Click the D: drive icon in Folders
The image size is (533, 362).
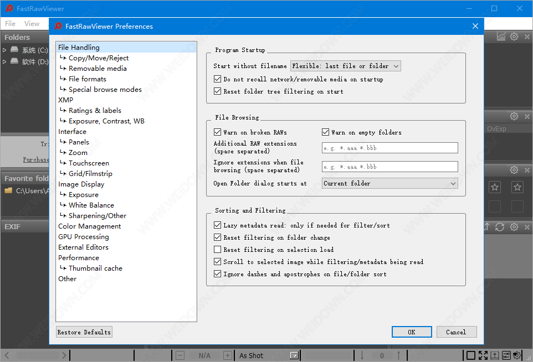14,61
